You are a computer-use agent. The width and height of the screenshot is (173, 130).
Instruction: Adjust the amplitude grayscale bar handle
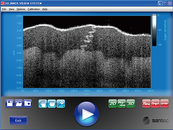tap(154, 15)
